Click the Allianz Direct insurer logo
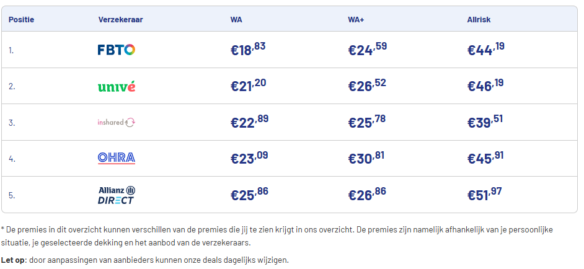 (117, 195)
